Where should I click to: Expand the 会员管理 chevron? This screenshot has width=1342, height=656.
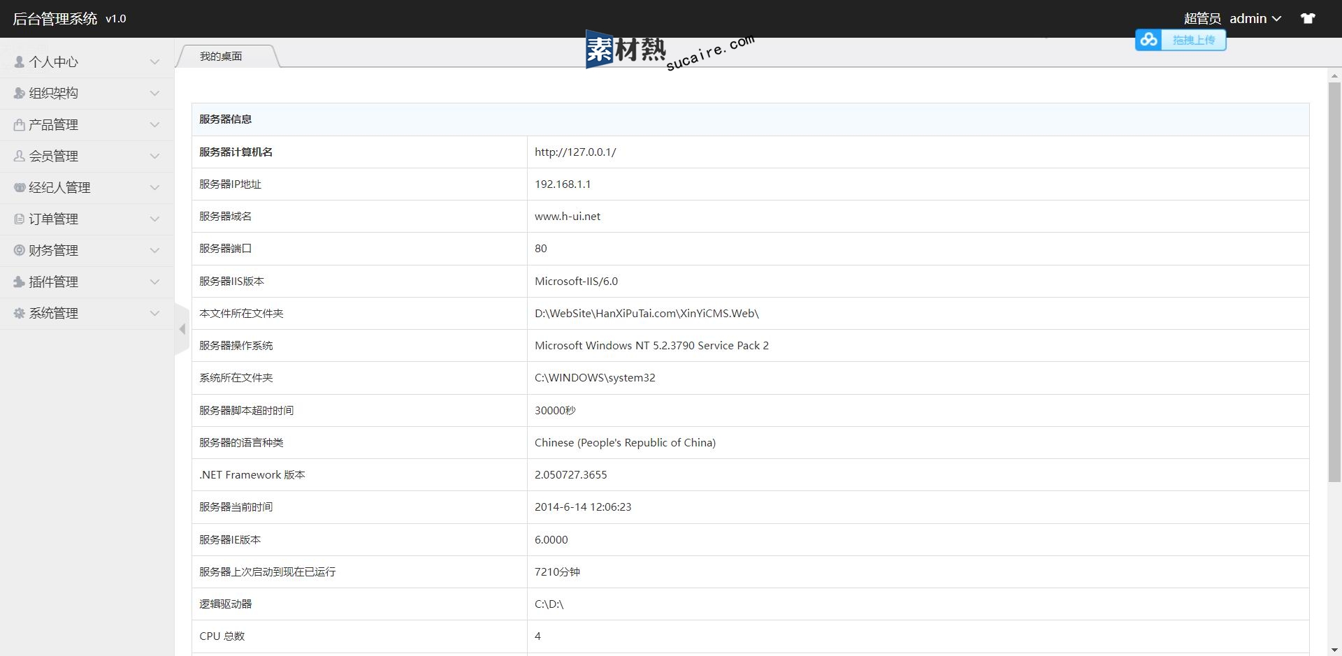tap(155, 156)
